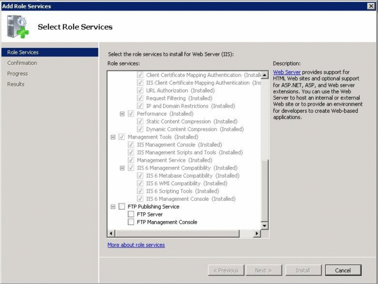
Task: Collapse the IIS 6 Management Compatibility node
Action: click(122, 168)
